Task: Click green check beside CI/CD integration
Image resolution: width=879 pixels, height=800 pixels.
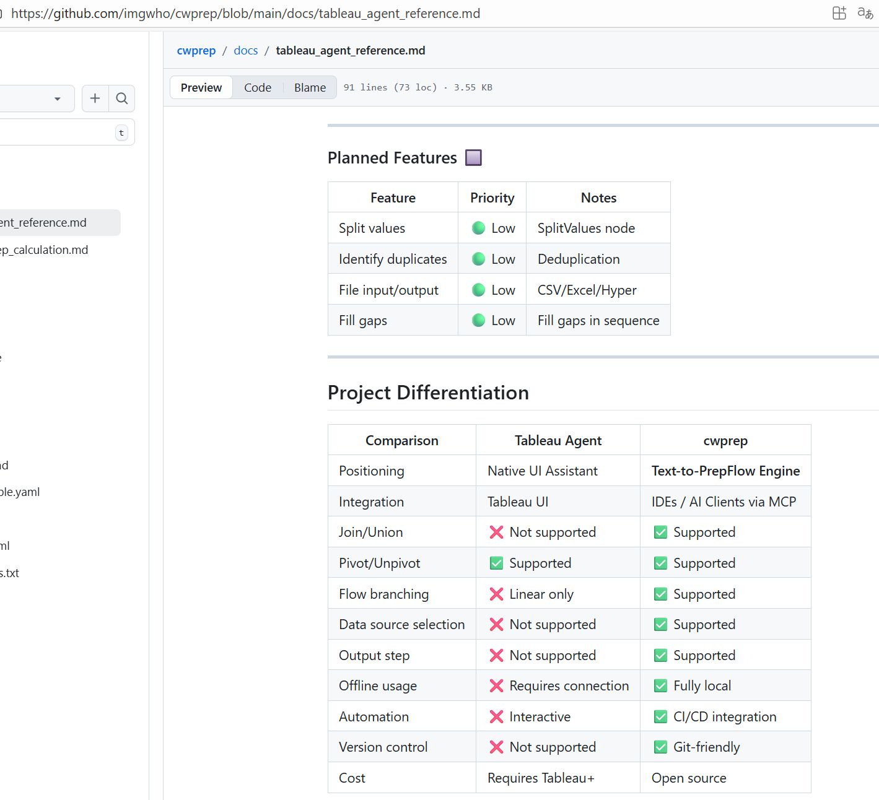Action: (660, 716)
